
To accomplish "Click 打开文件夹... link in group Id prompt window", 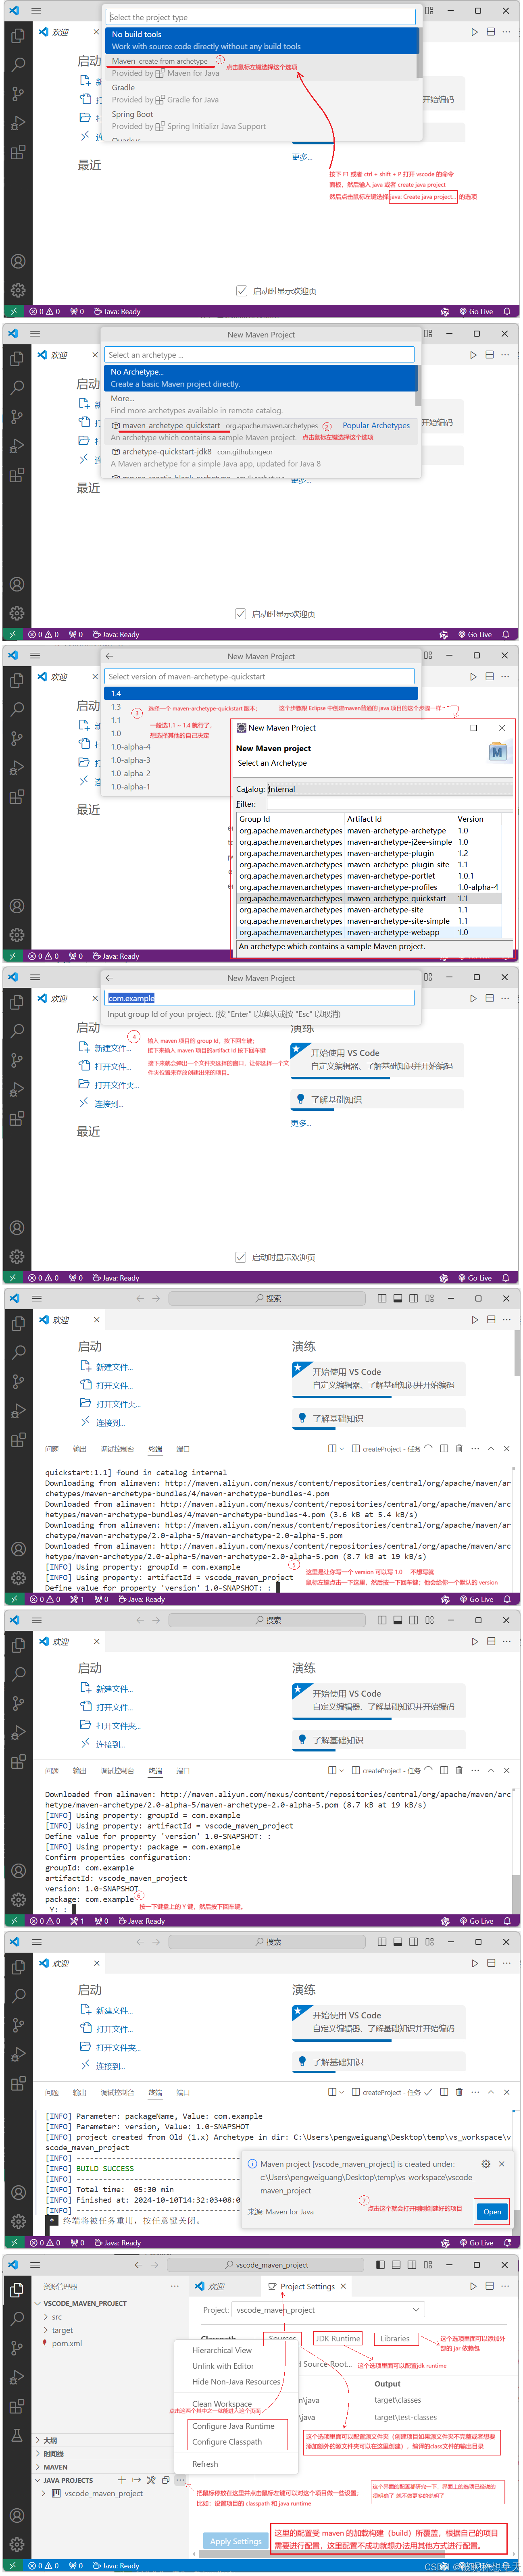I will click(116, 1085).
